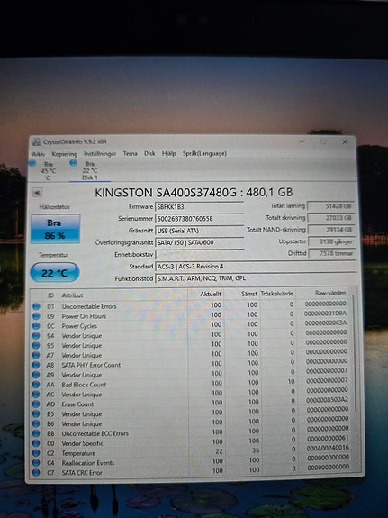Open the Arkiv menu
The width and height of the screenshot is (388, 518).
click(x=39, y=154)
